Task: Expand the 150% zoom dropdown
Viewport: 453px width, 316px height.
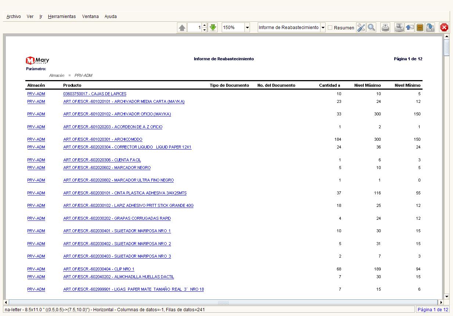Action: click(x=247, y=28)
